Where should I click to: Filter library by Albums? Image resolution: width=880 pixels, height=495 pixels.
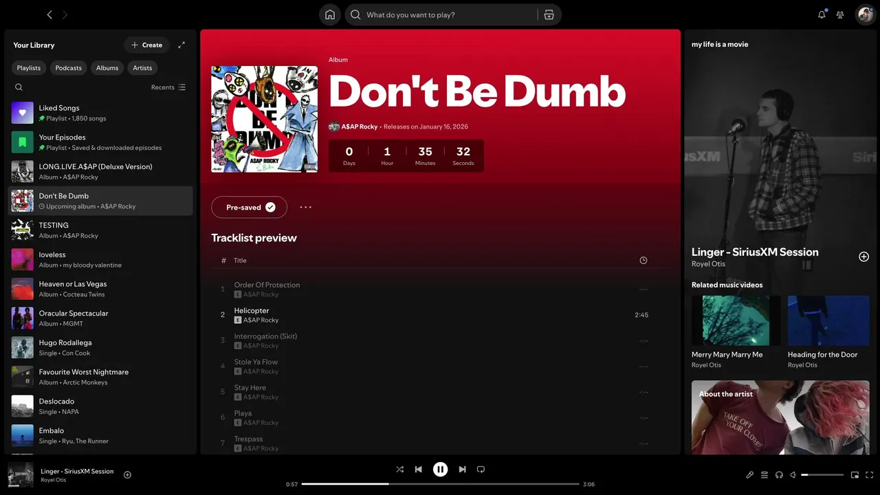tap(107, 67)
